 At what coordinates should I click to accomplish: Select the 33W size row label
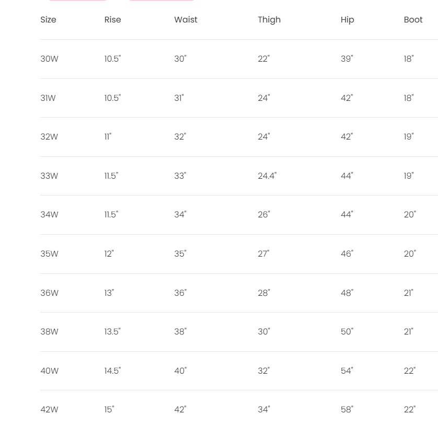click(49, 176)
